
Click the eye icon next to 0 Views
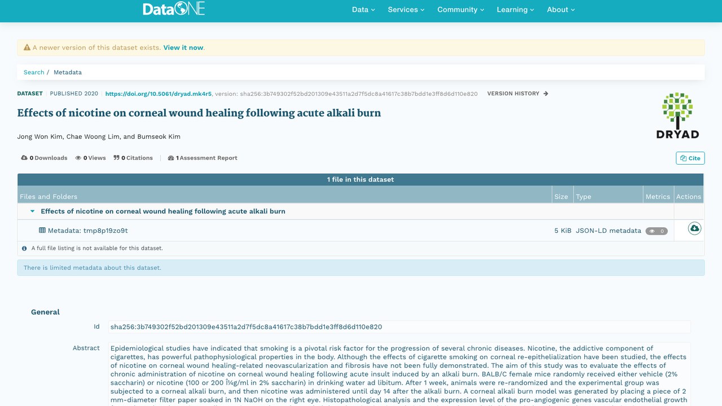[x=78, y=158]
